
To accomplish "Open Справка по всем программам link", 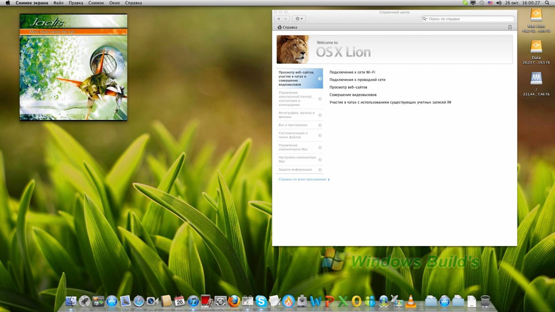I will tap(304, 179).
